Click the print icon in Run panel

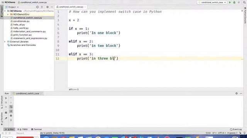pyautogui.click(x=11, y=116)
